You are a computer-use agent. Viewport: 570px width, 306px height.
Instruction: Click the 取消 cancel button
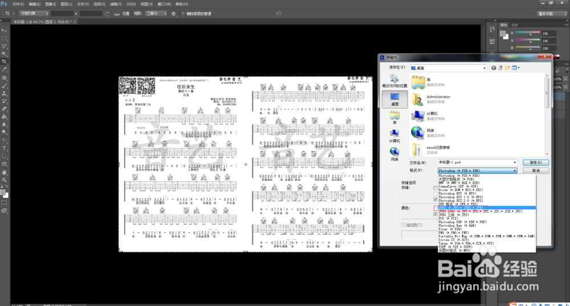pyautogui.click(x=536, y=171)
